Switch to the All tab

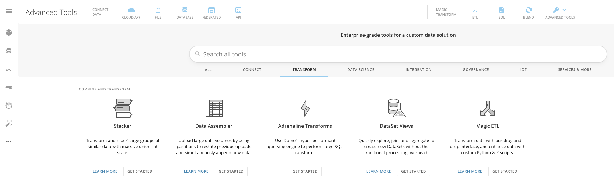pyautogui.click(x=208, y=70)
